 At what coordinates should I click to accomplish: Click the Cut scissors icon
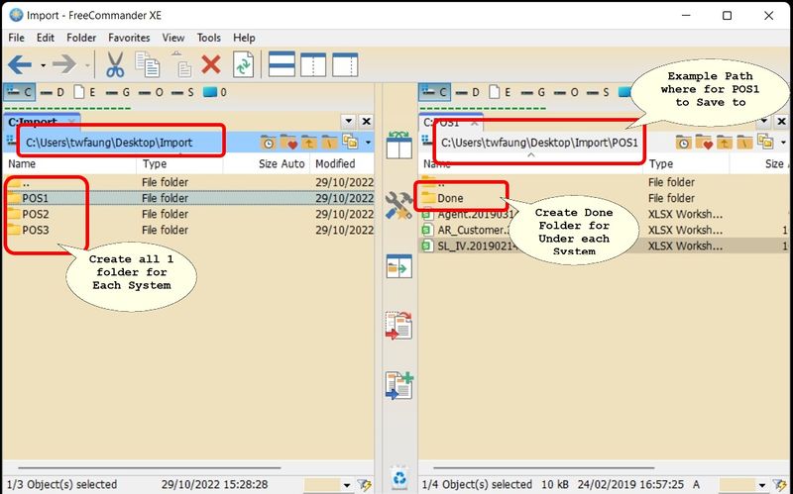[x=115, y=65]
